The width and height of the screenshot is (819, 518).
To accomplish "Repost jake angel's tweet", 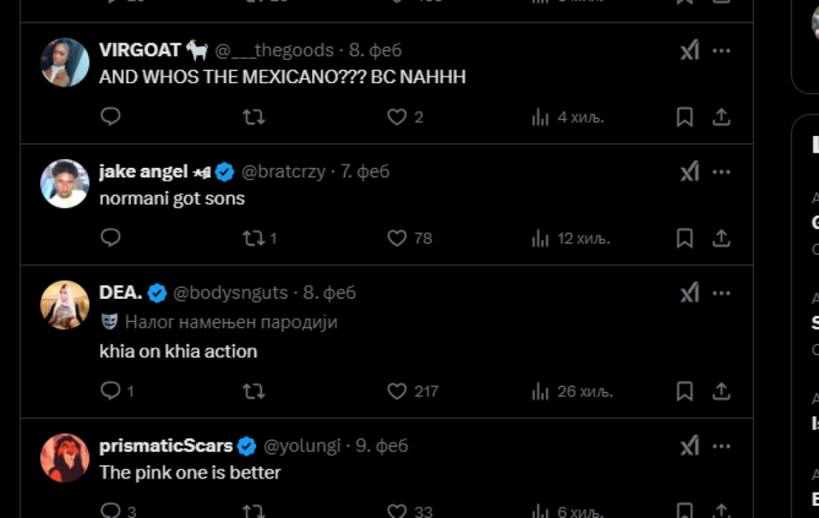I will click(x=254, y=238).
